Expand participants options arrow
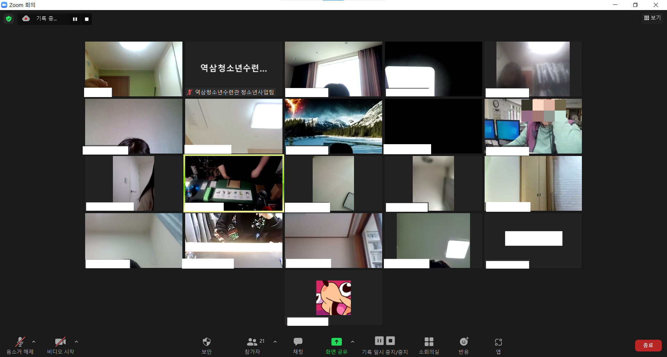 coord(275,342)
